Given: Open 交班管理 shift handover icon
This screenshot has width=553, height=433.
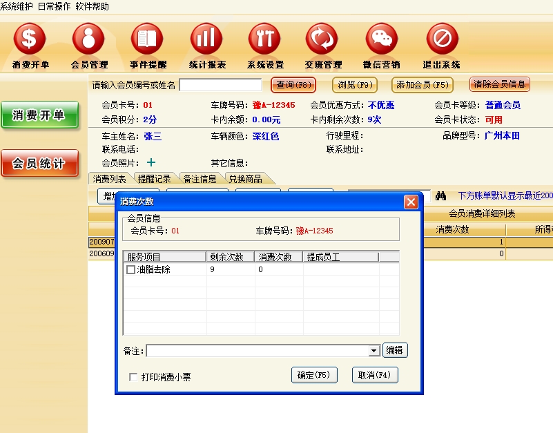Looking at the screenshot, I should 322,39.
